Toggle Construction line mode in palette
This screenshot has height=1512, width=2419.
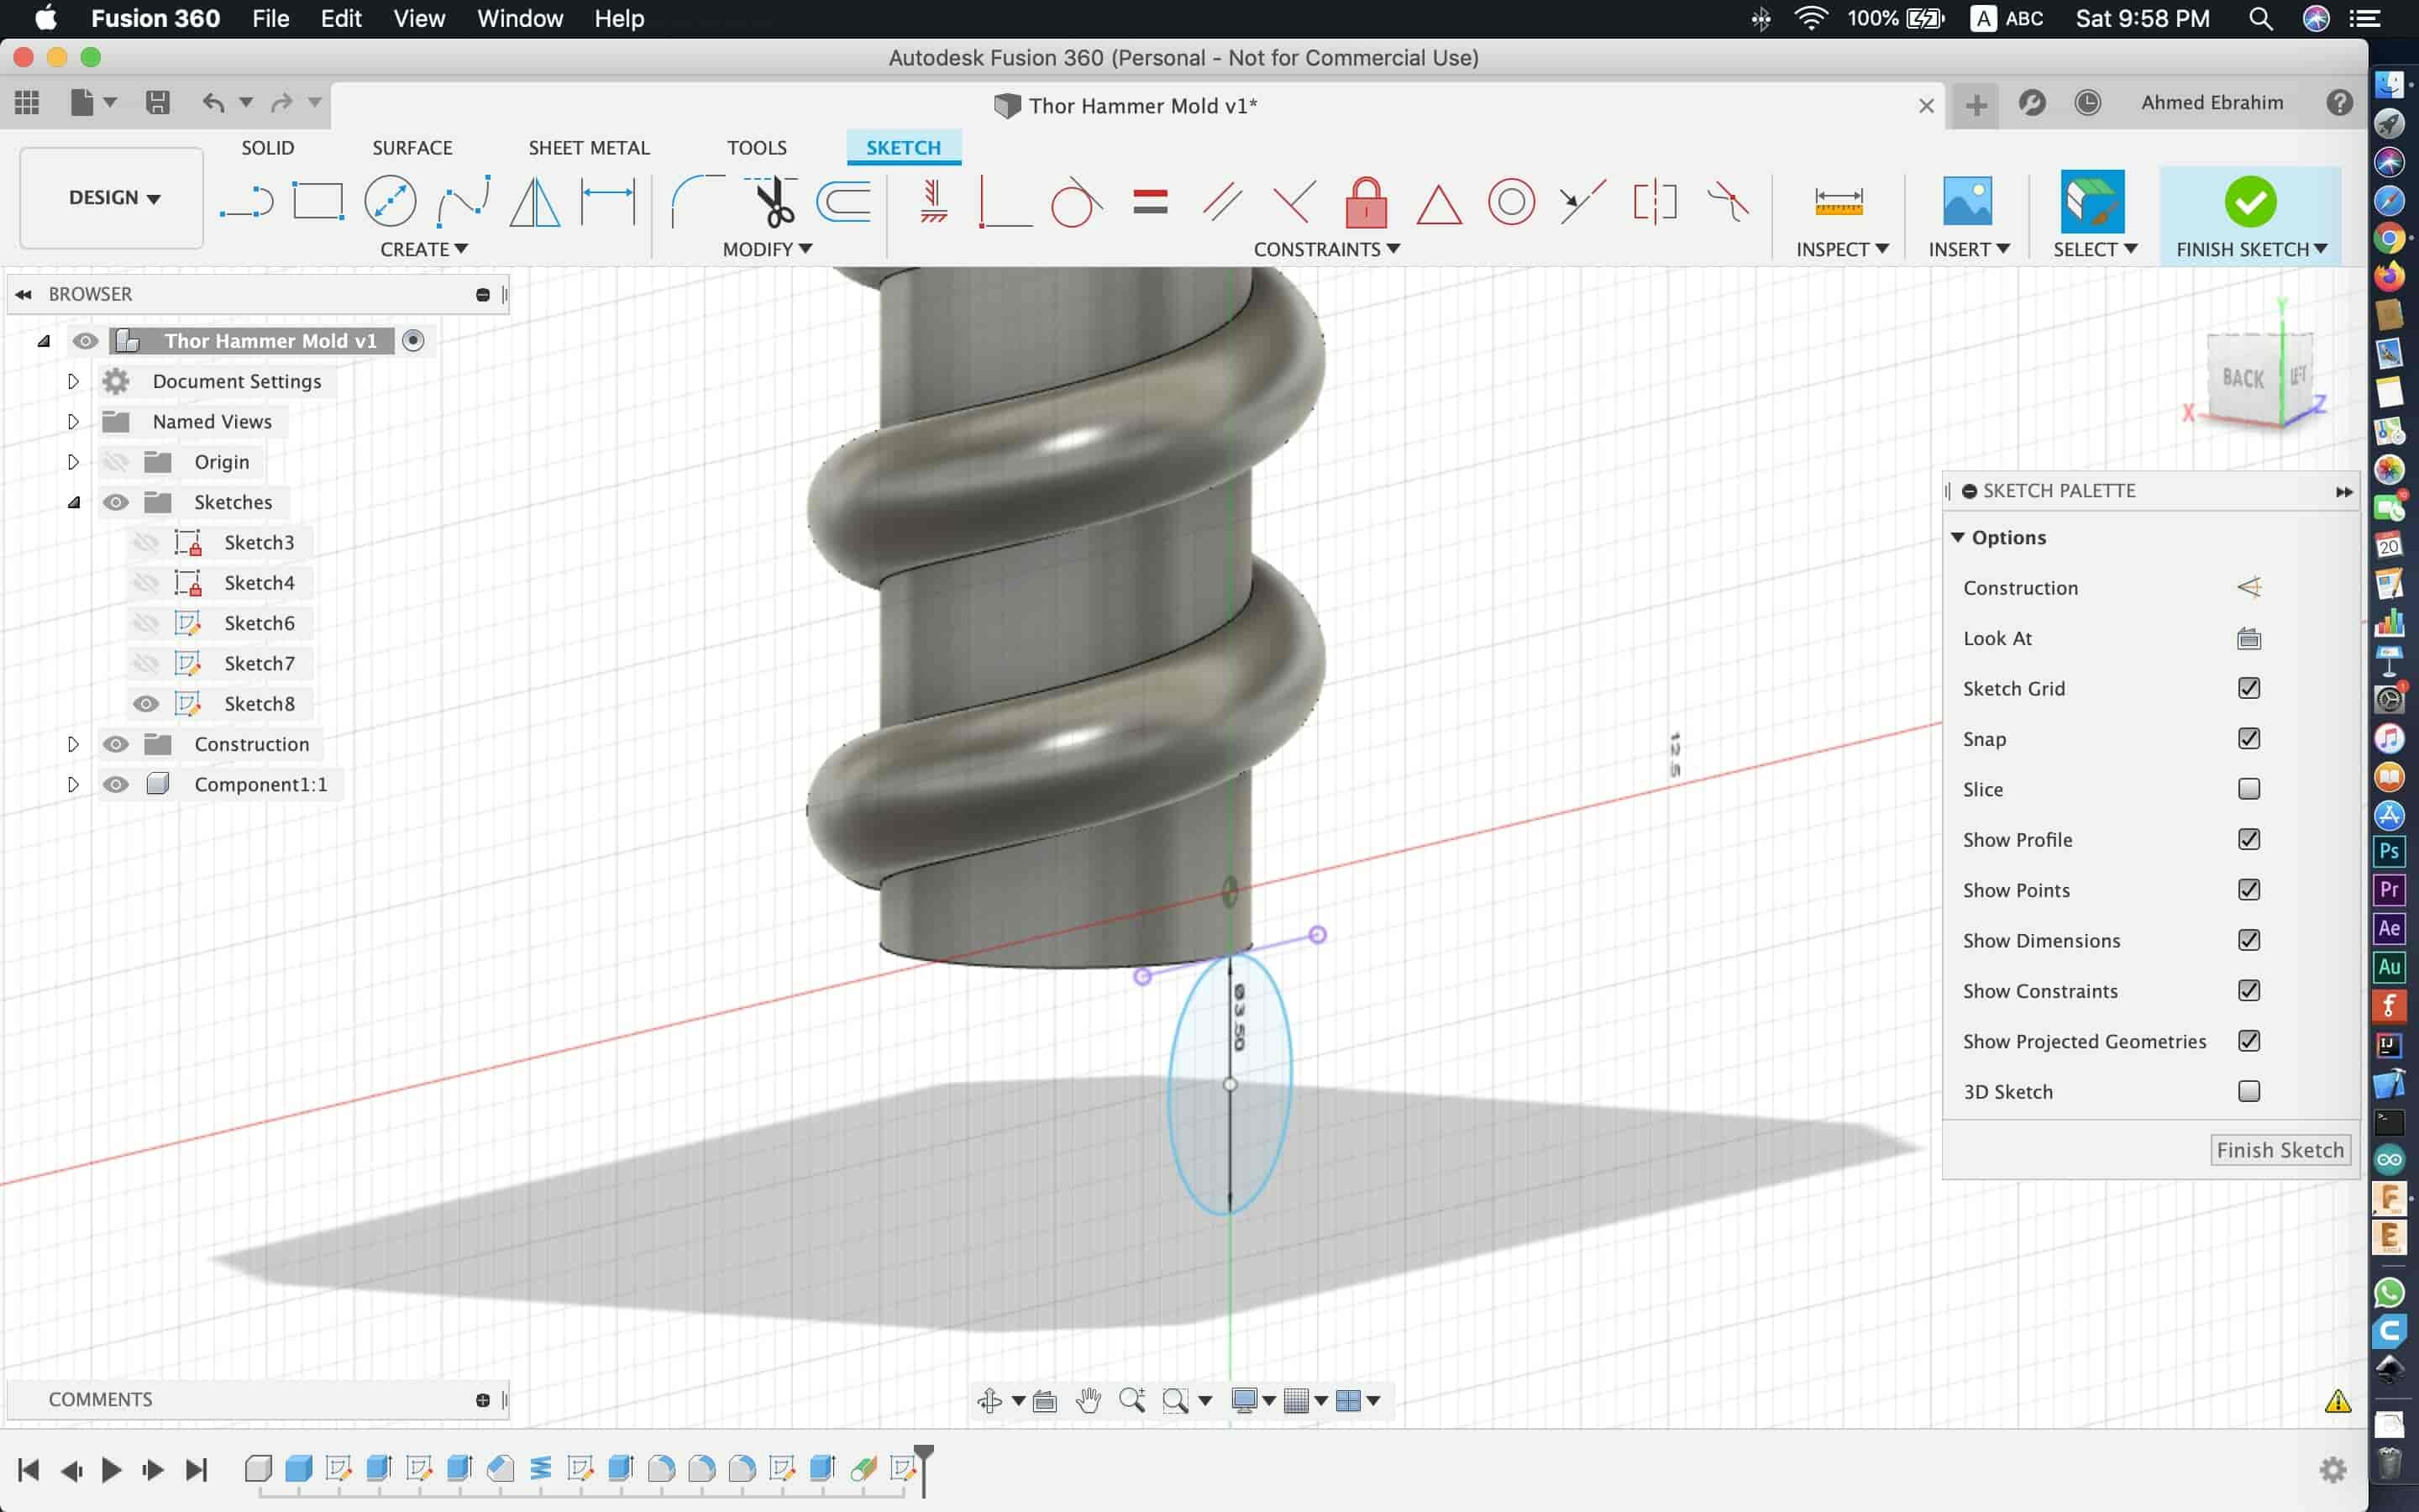coord(2249,587)
